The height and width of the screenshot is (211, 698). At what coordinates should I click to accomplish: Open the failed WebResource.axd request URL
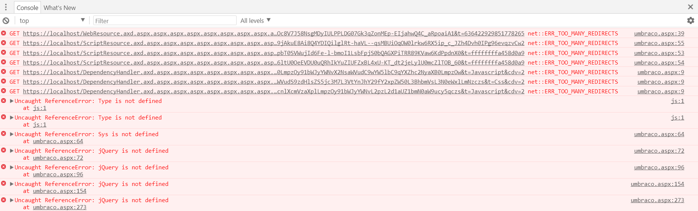(273, 34)
